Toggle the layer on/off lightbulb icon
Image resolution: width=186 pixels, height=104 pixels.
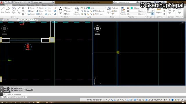coord(82,8)
